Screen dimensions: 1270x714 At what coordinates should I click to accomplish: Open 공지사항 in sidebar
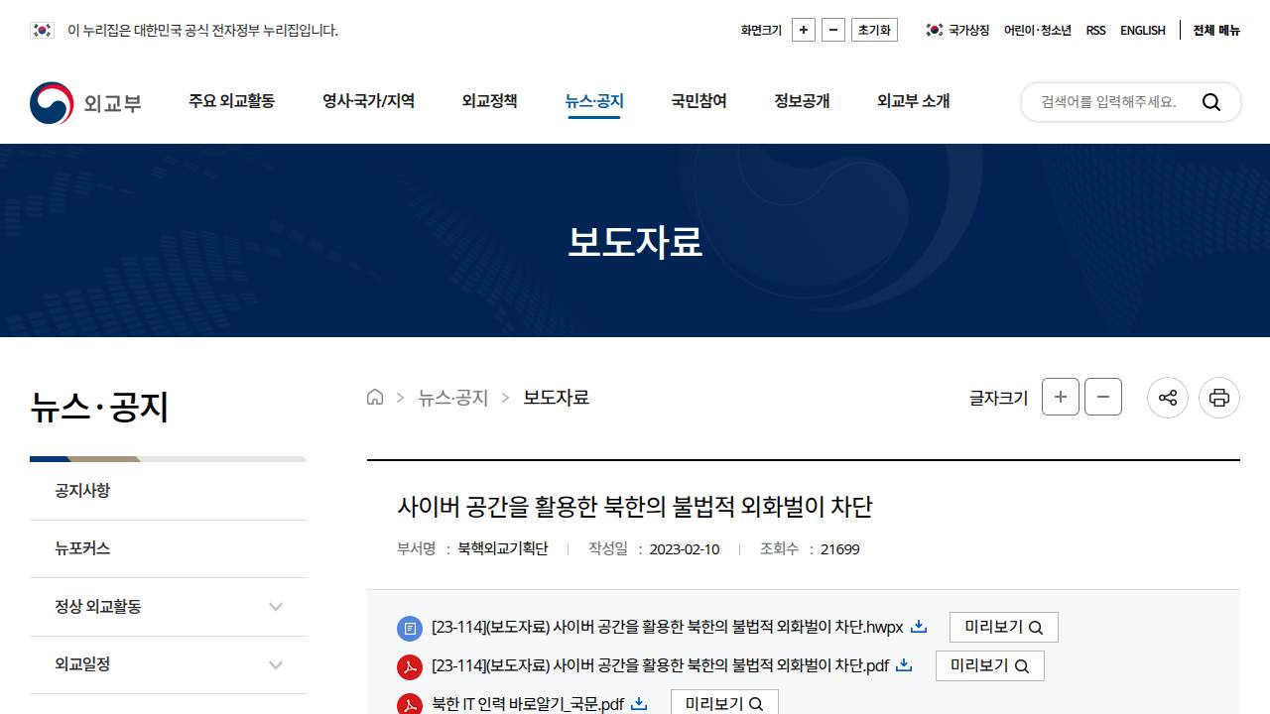(x=169, y=491)
